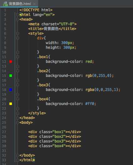Click the rgb(0,255,0) value
The height and width of the screenshot is (165, 133).
(98, 76)
